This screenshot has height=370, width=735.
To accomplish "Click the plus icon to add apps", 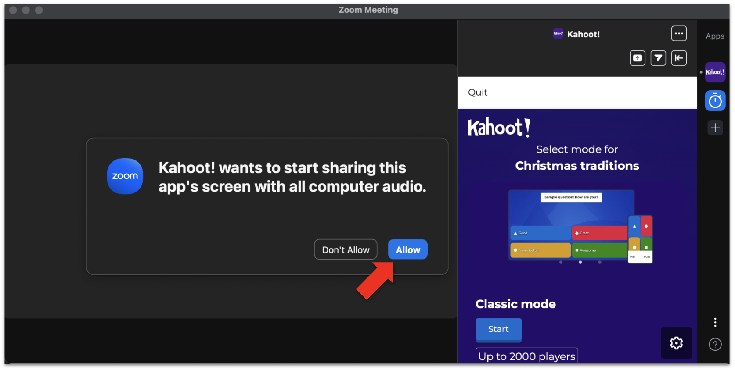I will [715, 128].
